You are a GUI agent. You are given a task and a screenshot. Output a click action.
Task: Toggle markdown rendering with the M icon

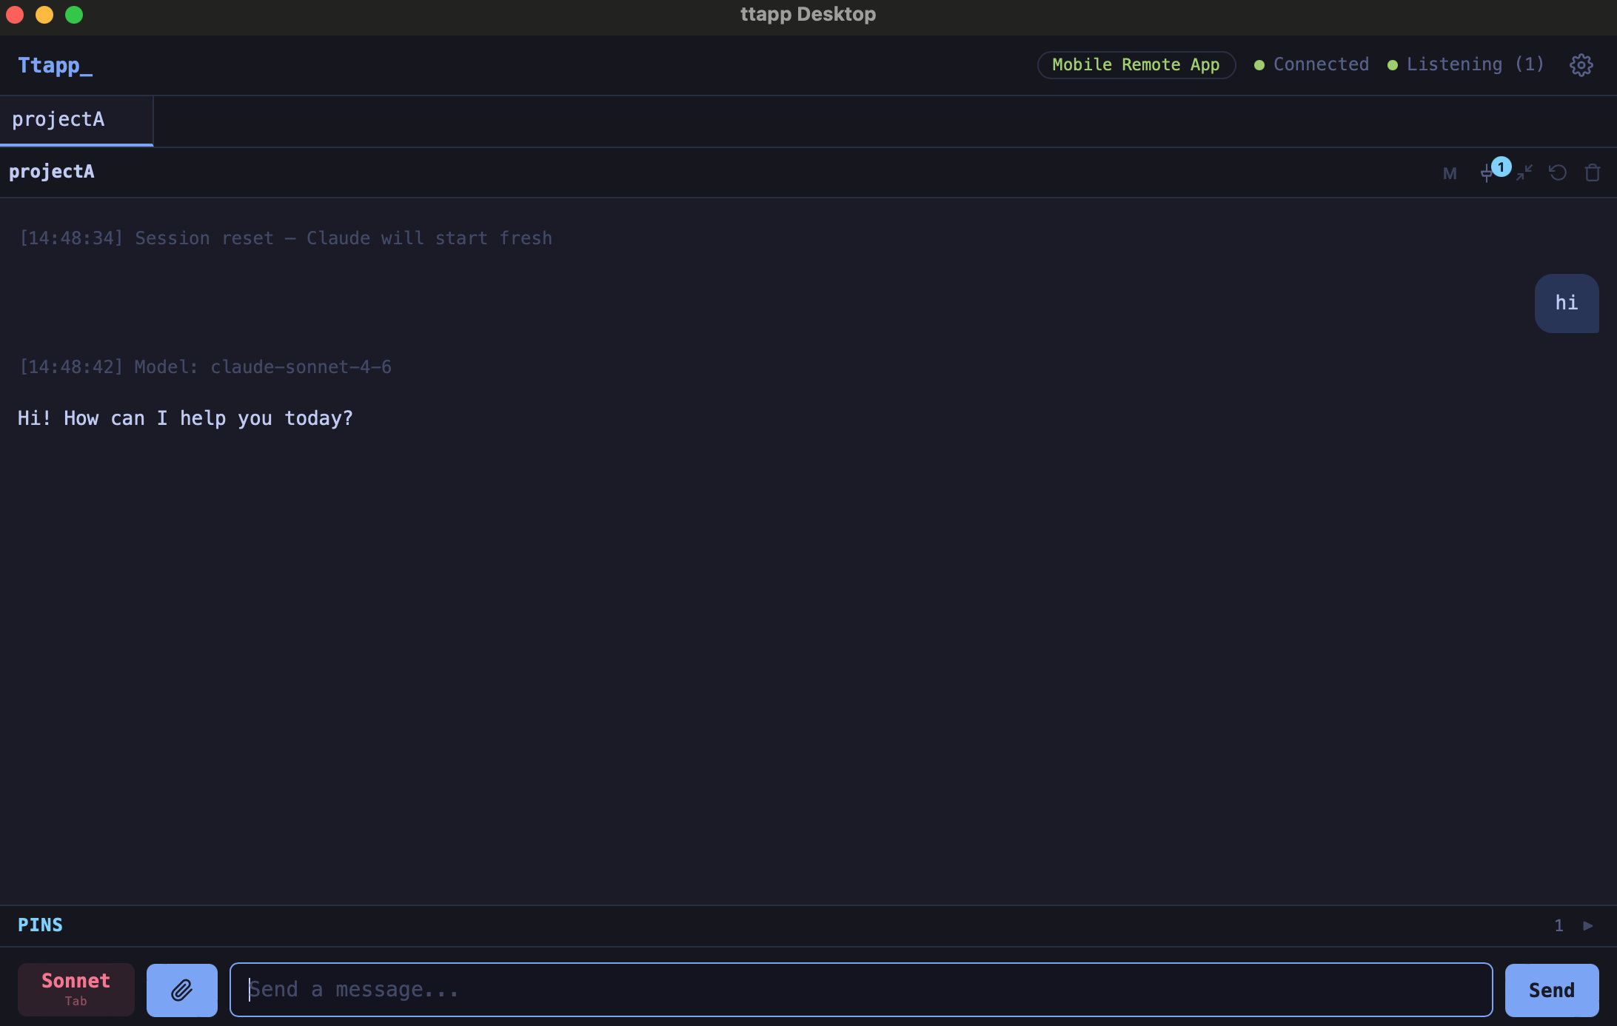coord(1450,173)
